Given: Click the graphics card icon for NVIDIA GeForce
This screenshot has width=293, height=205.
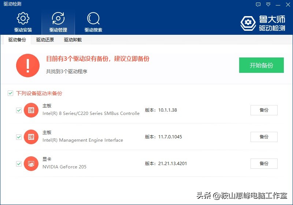Looking at the screenshot, I should pyautogui.click(x=31, y=164).
